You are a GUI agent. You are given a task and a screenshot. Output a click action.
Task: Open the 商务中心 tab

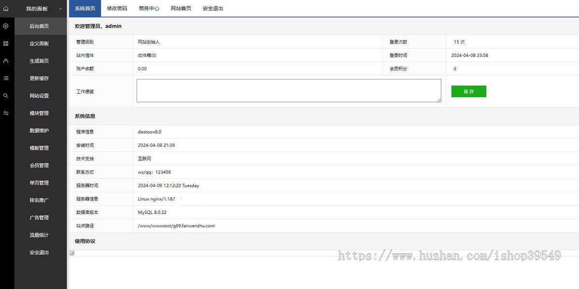pos(149,8)
